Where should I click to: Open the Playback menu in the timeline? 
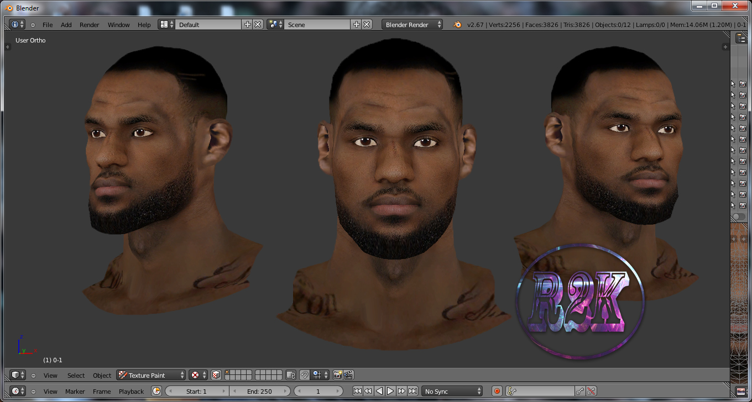click(x=131, y=391)
